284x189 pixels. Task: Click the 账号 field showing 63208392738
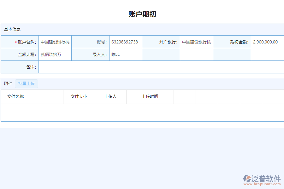coord(125,42)
